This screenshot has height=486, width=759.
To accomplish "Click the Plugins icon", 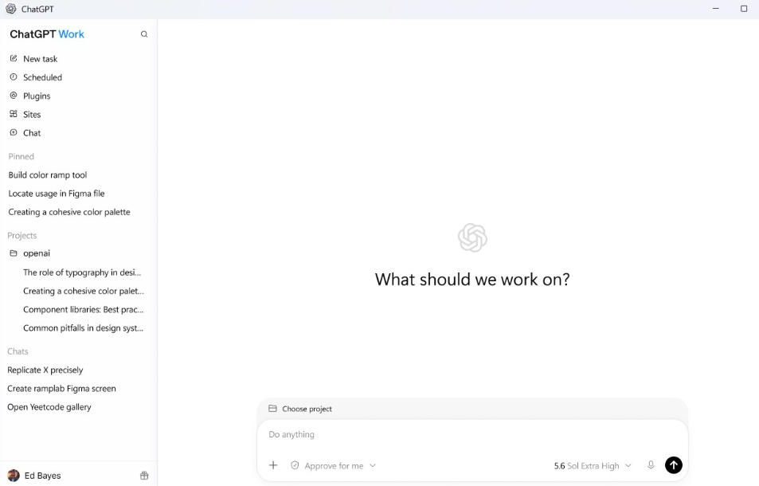I will [14, 96].
